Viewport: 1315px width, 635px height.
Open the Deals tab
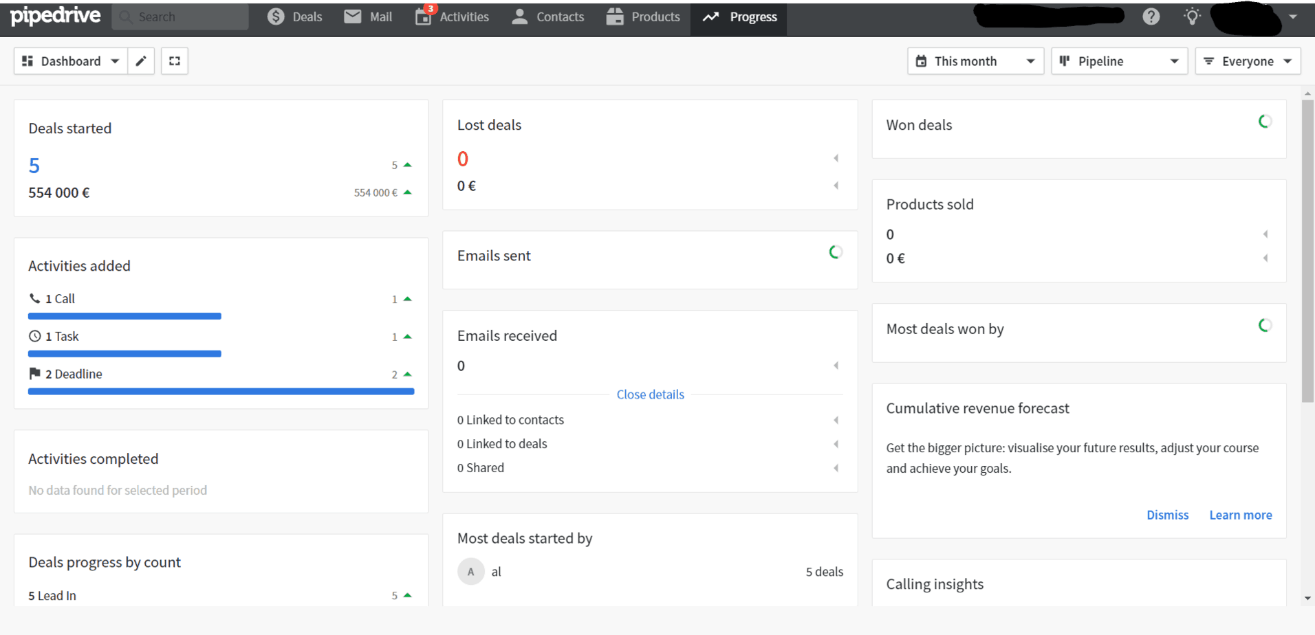294,16
